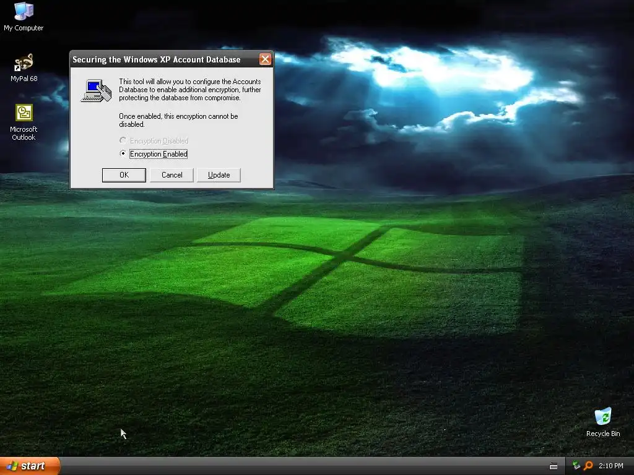Click the Update button
The image size is (634, 475).
pyautogui.click(x=219, y=175)
